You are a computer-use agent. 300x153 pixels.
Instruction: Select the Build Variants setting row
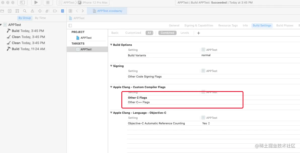pyautogui.click(x=214, y=55)
